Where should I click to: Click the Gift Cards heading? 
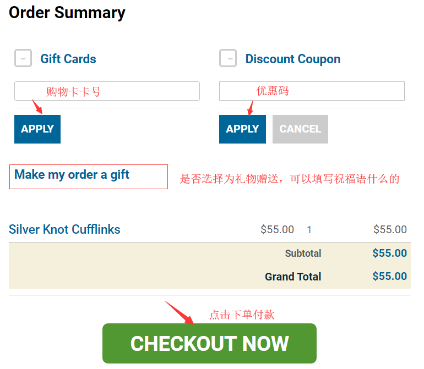68,59
